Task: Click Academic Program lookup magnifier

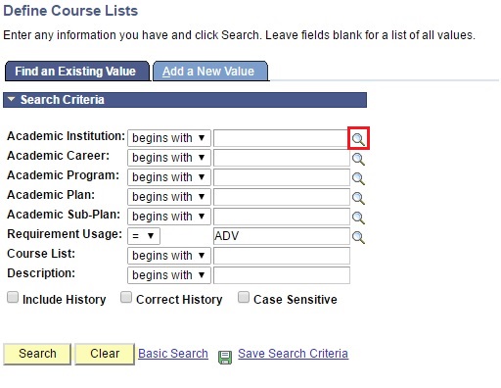Action: 358,178
